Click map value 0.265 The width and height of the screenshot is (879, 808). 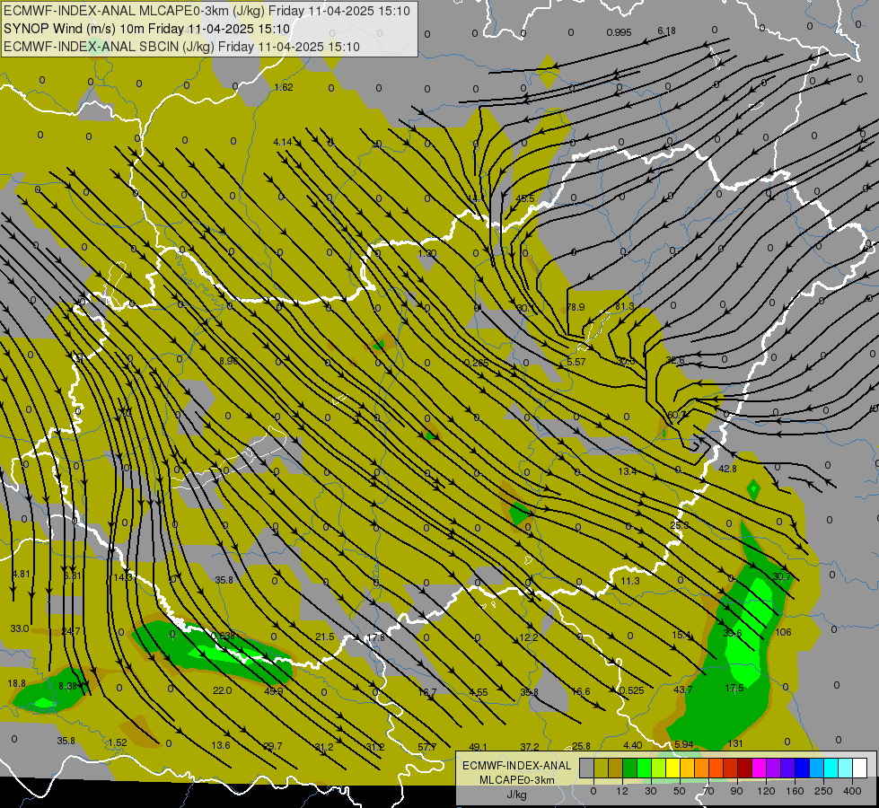click(477, 363)
